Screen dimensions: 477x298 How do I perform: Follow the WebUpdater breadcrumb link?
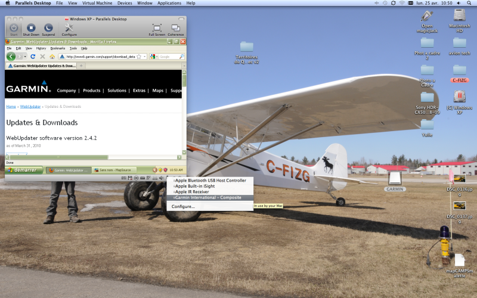click(30, 107)
